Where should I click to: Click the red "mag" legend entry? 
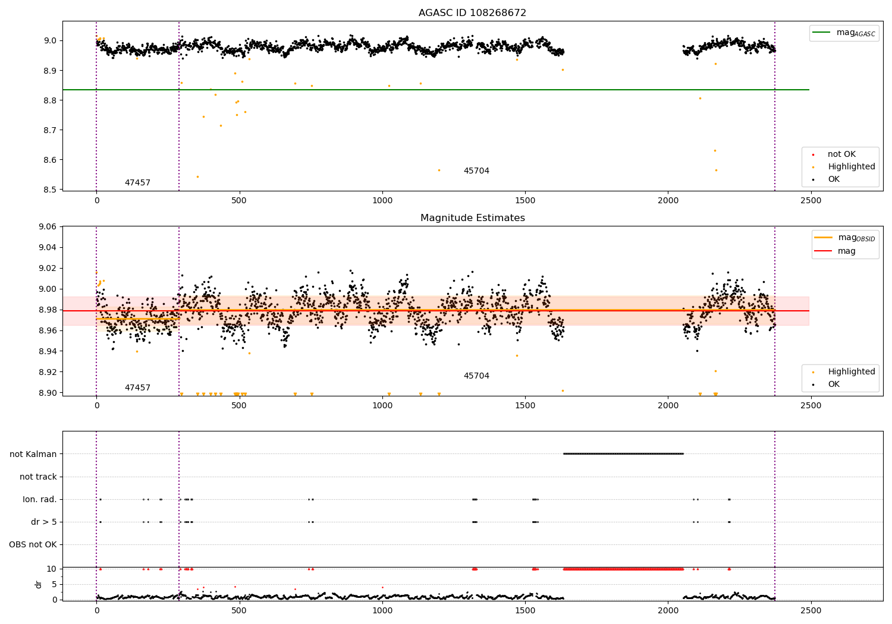click(x=836, y=251)
